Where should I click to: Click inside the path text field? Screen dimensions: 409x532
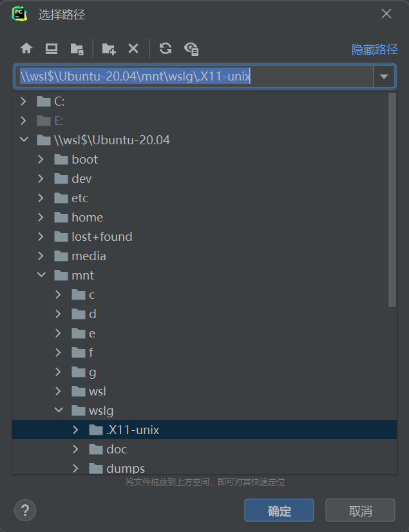pyautogui.click(x=194, y=77)
